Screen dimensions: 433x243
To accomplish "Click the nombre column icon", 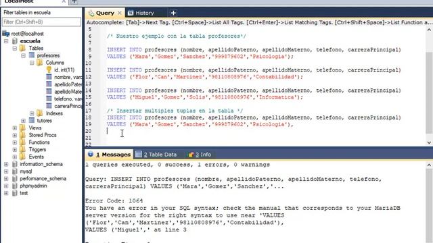I will (49, 77).
